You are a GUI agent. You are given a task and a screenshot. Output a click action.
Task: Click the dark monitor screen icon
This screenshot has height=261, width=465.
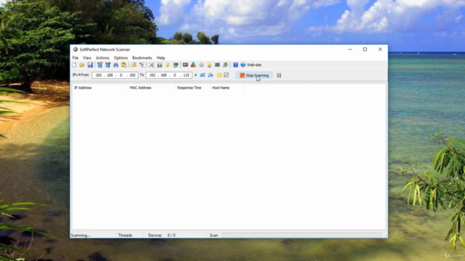point(217,65)
